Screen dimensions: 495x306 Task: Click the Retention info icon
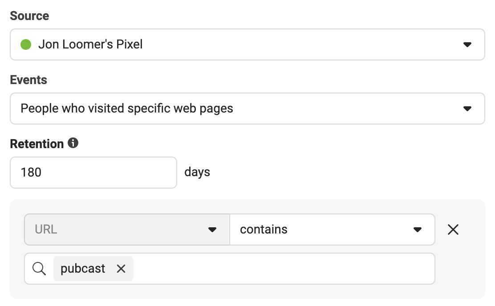(73, 143)
